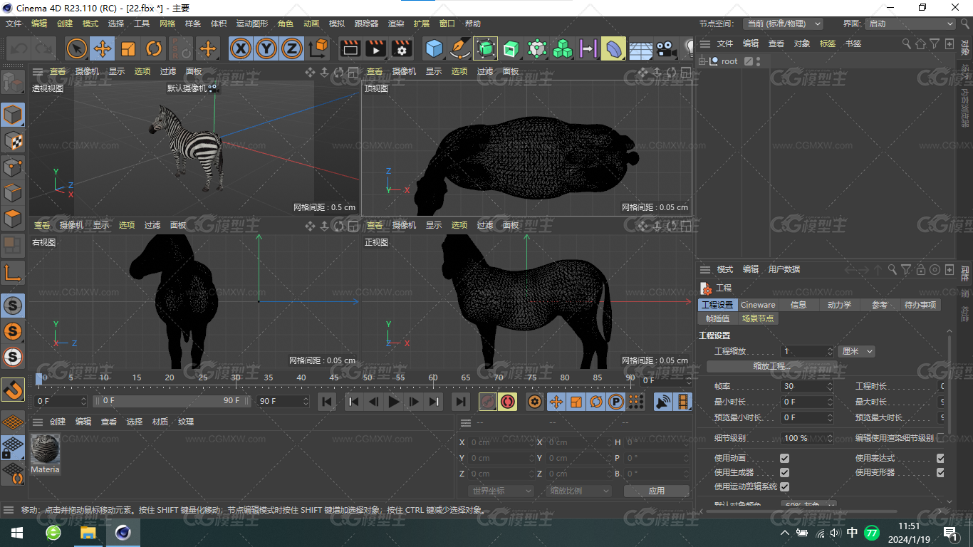Enable Model mode in left sidebar
The height and width of the screenshot is (547, 973).
click(13, 114)
